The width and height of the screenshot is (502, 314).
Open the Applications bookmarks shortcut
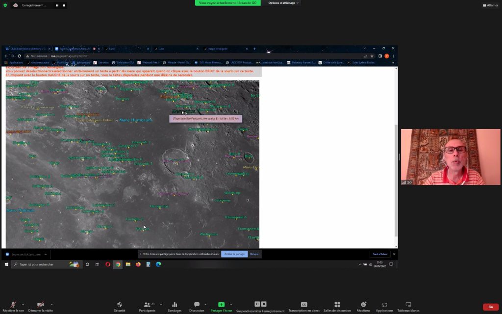click(x=14, y=63)
